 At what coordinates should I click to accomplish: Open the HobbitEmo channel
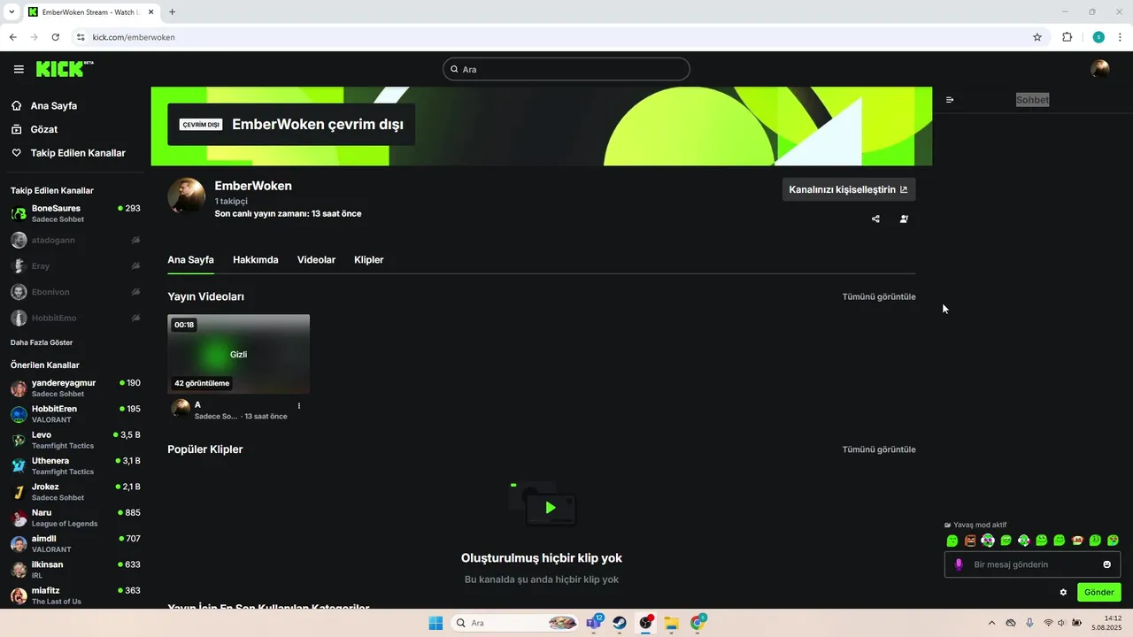click(75, 318)
